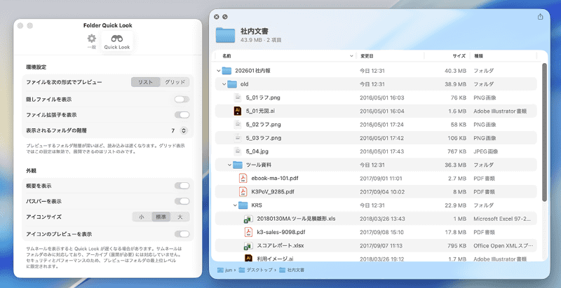Click Excel icon of スコアレポート.xlsx

tap(249, 246)
